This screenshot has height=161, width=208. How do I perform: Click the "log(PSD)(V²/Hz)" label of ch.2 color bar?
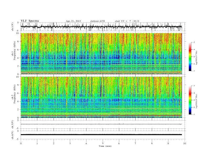197,101
